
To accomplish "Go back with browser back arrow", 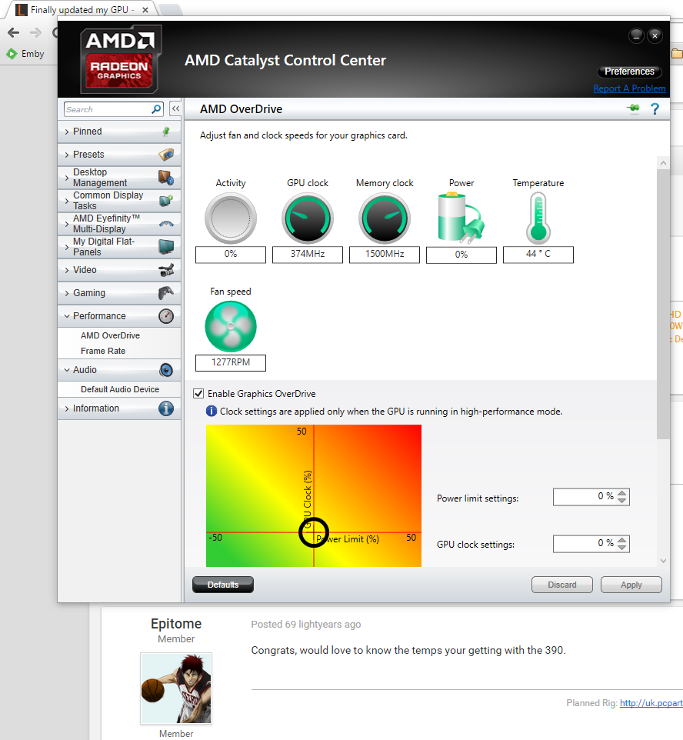I will 14,32.
